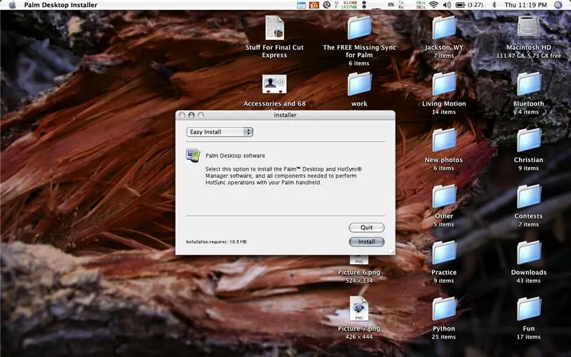The height and width of the screenshot is (357, 571).
Task: Open the volume control in menu bar
Action: click(x=447, y=5)
